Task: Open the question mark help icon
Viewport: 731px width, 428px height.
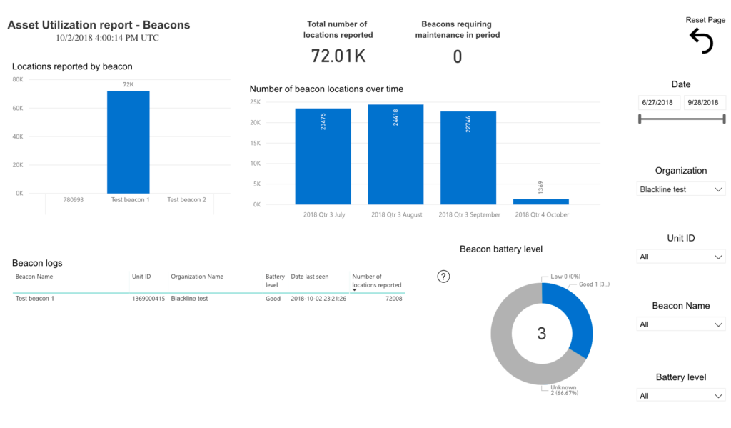Action: (x=443, y=276)
